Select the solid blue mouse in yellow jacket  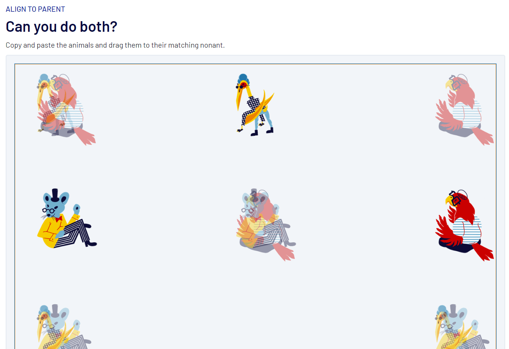67,219
